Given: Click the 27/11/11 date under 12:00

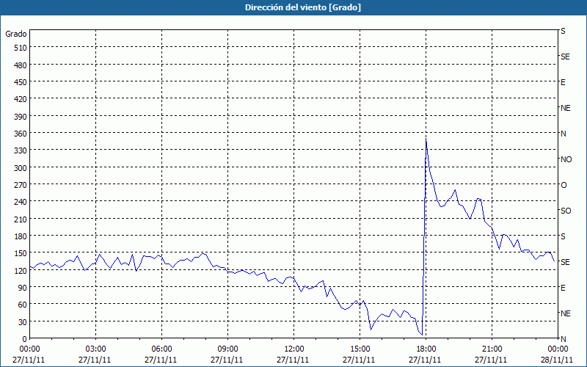Looking at the screenshot, I should click(293, 360).
